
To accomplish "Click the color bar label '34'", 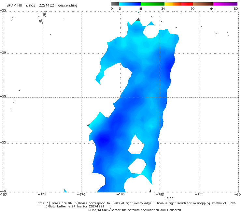I will tap(163, 8).
